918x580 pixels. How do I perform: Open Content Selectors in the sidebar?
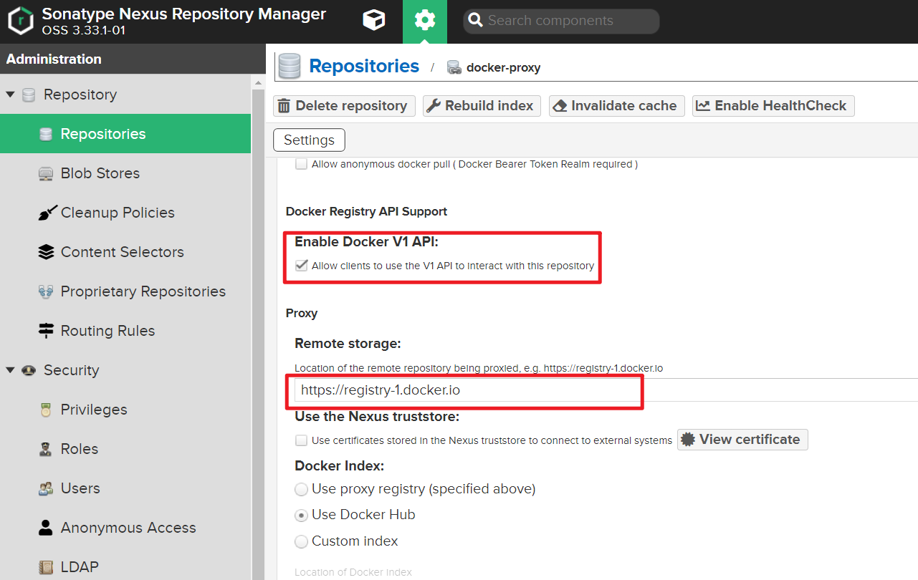(x=125, y=252)
